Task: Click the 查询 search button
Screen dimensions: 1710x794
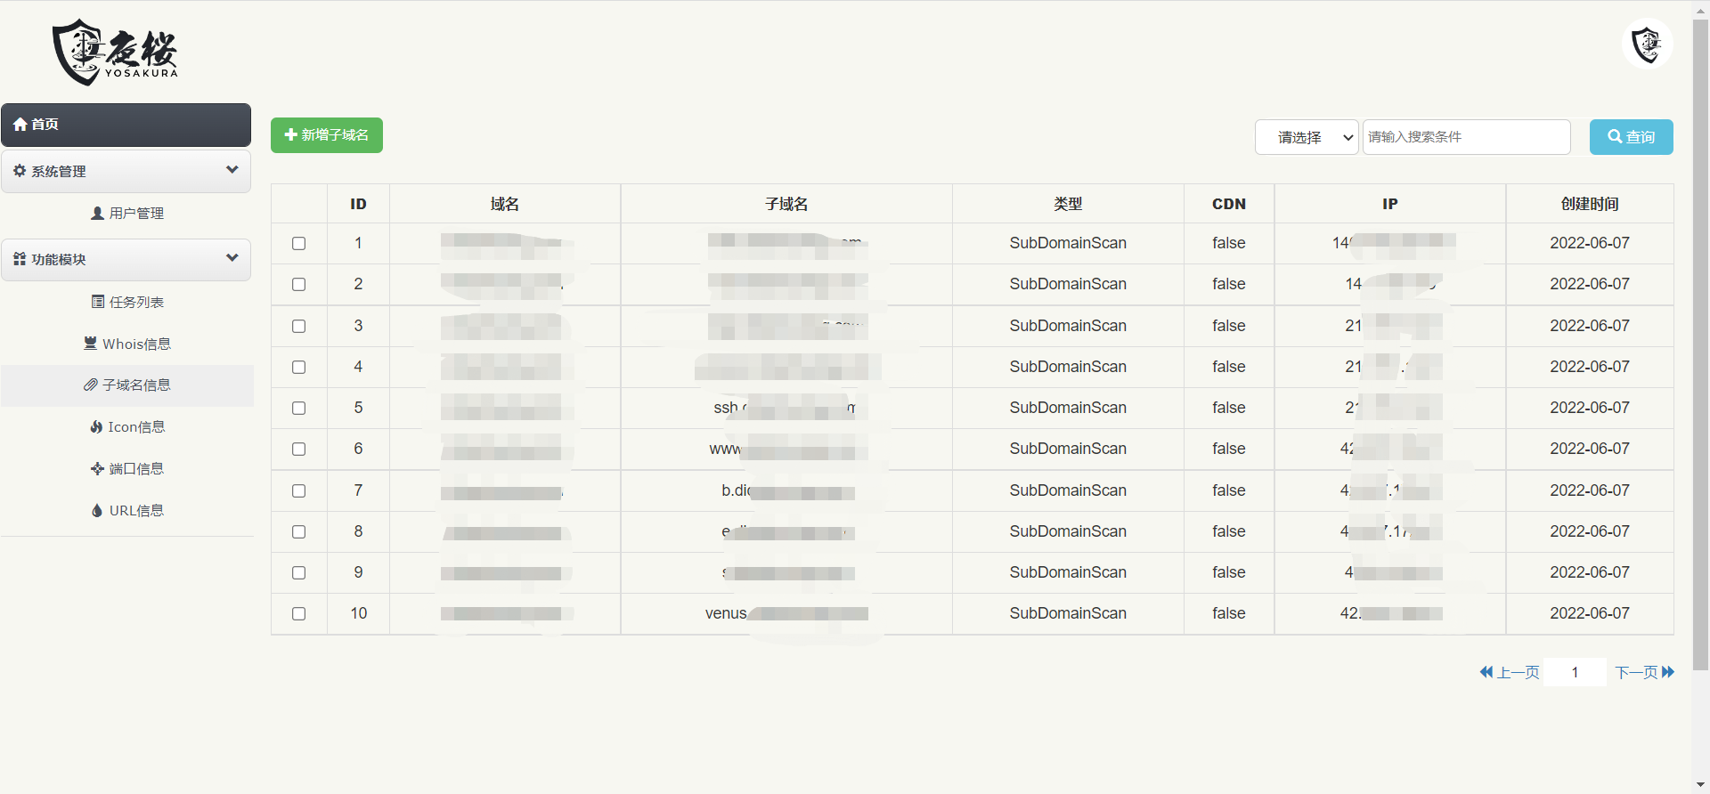Action: 1631,137
